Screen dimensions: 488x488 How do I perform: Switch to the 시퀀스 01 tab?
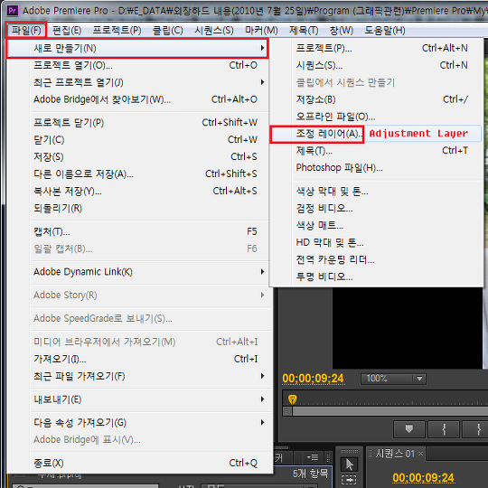coord(395,454)
